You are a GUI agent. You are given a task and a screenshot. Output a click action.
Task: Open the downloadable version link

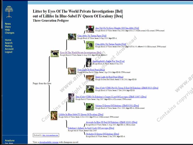click(x=49, y=142)
